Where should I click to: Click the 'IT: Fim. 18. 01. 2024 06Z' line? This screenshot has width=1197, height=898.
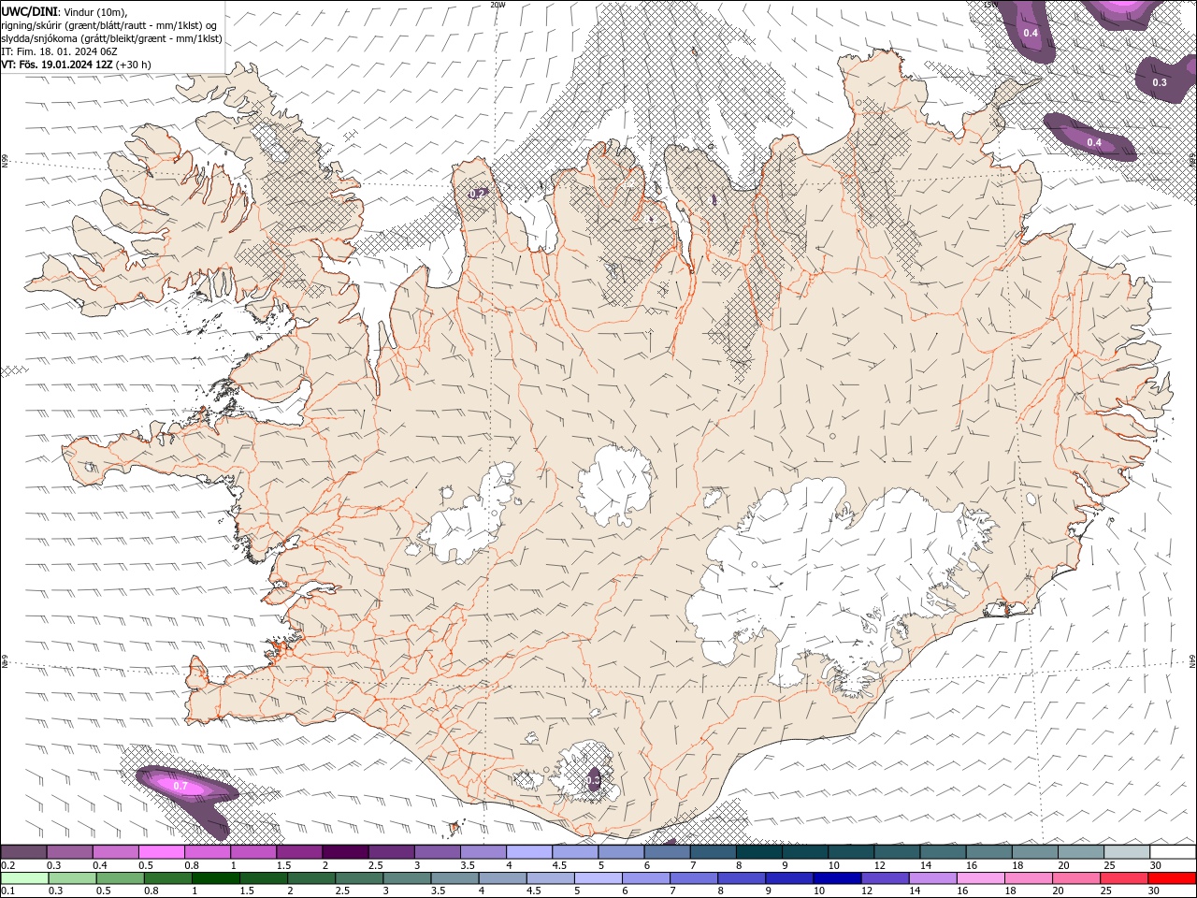59,51
